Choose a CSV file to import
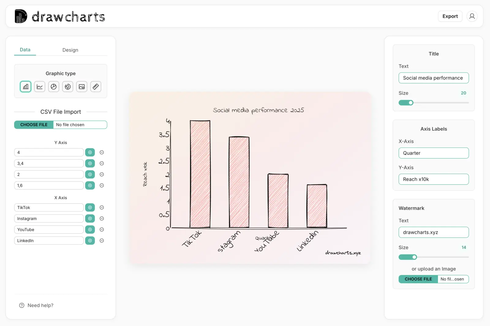 (34, 125)
